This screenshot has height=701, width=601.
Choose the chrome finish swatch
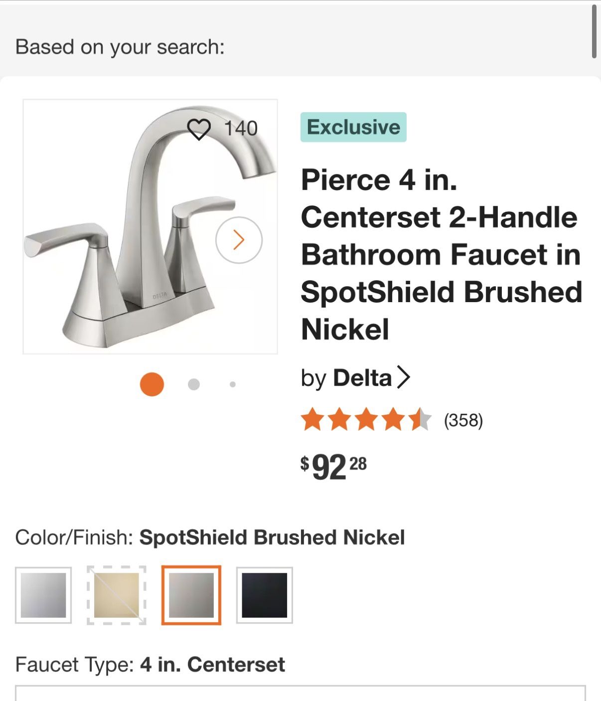pos(43,595)
